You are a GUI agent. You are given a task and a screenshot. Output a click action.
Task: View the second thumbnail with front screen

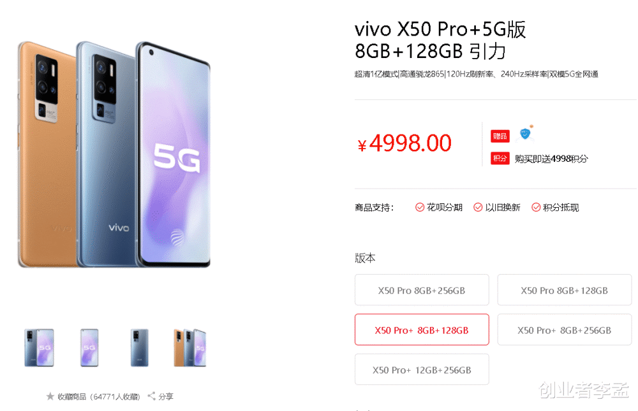[x=89, y=347]
